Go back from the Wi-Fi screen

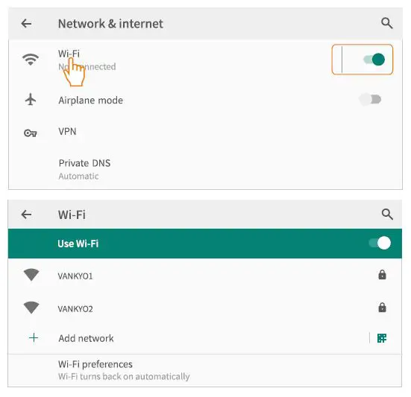[x=26, y=215]
